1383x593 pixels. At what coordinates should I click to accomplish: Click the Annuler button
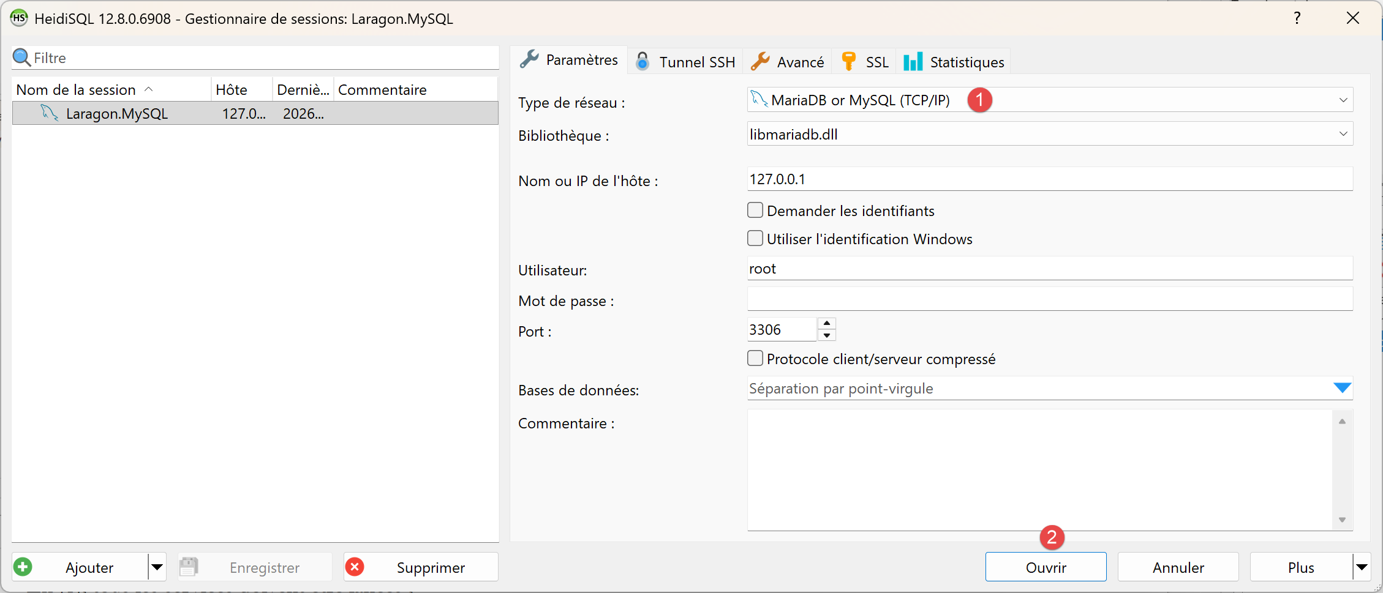[1178, 567]
